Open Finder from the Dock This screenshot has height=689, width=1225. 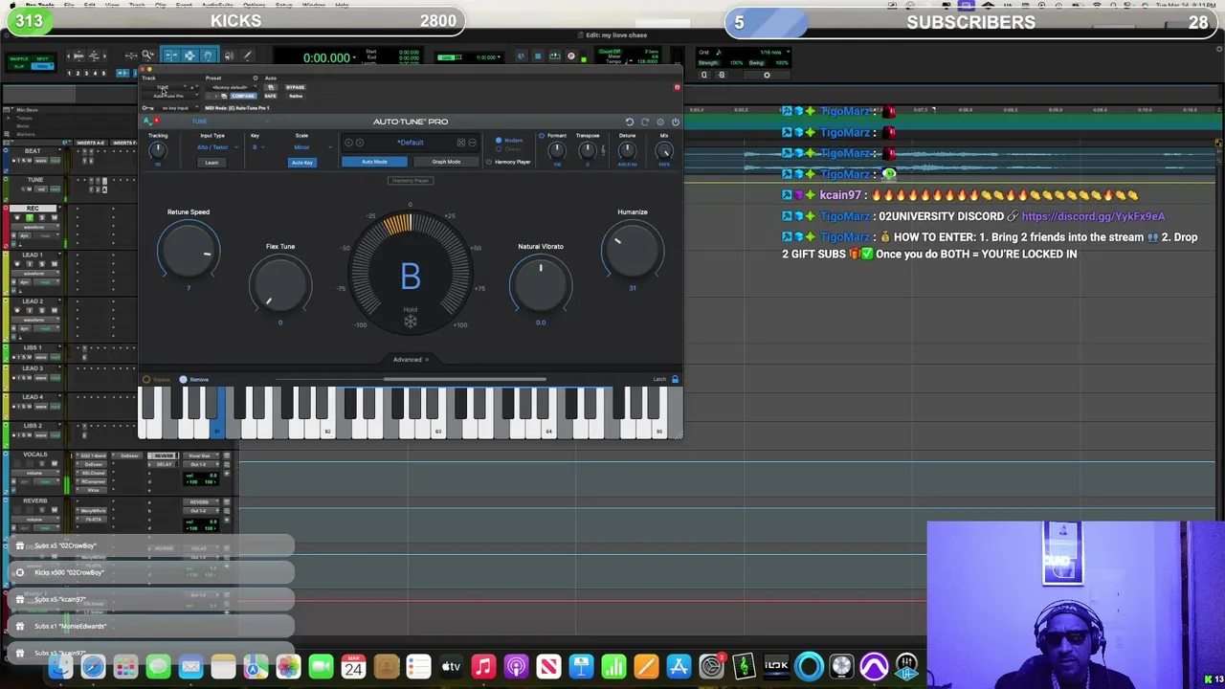click(x=60, y=666)
